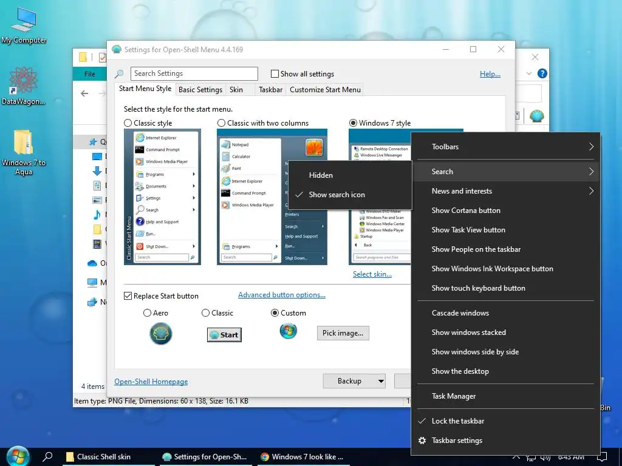Switch to Basic Settings tab

tap(200, 90)
